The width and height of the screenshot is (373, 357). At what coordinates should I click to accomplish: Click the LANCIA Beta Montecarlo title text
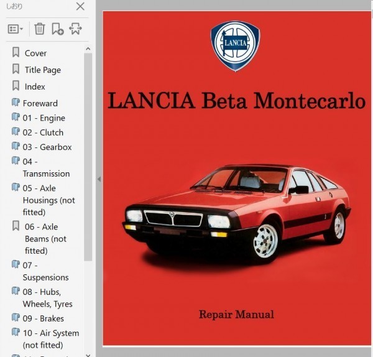(236, 101)
